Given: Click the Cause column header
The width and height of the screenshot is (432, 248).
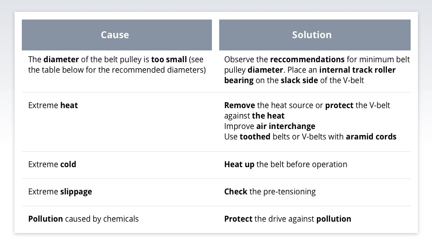Looking at the screenshot, I should click(115, 35).
